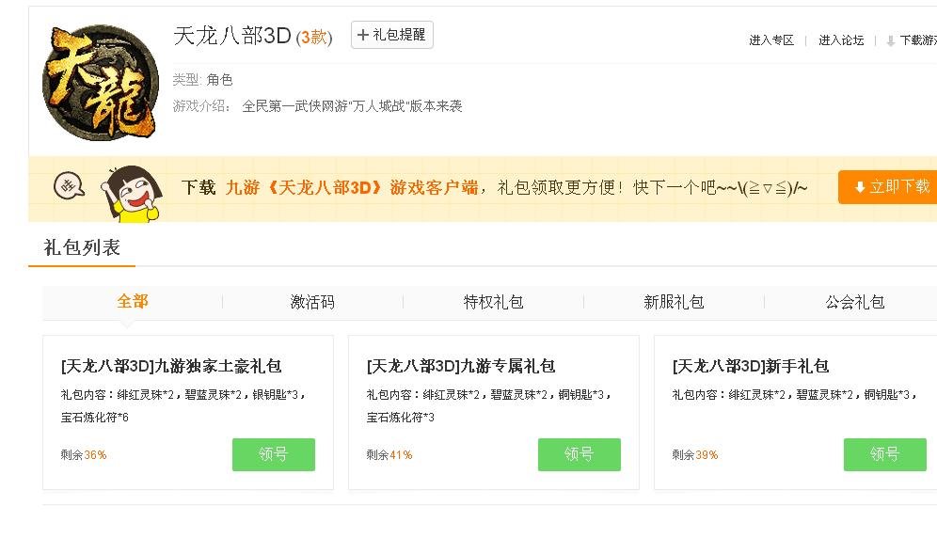Click the 宝石炼化符*6 content text
The height and width of the screenshot is (538, 937).
94,418
